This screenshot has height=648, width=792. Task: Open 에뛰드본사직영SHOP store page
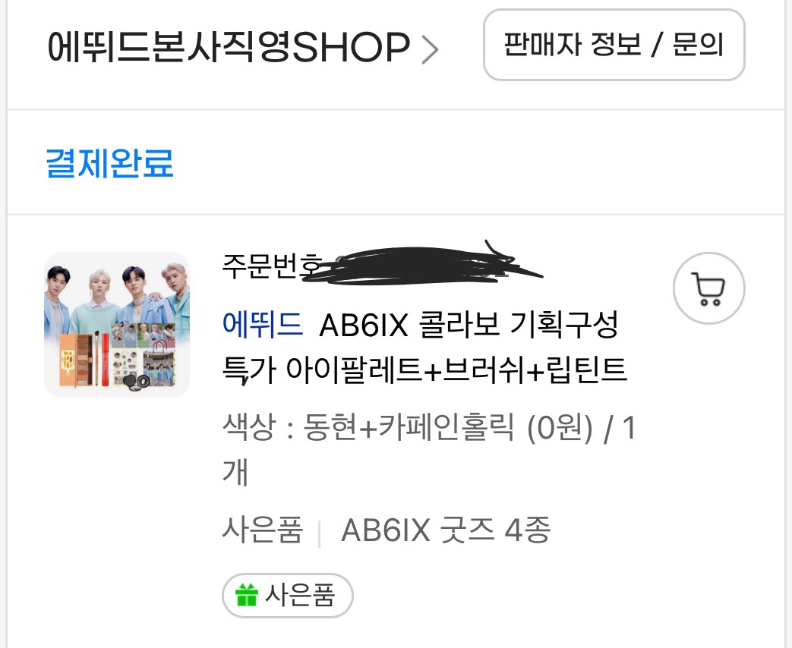(229, 46)
